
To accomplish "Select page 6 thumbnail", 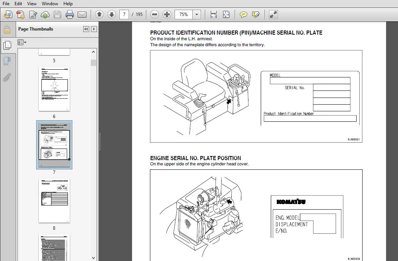I will click(x=54, y=89).
